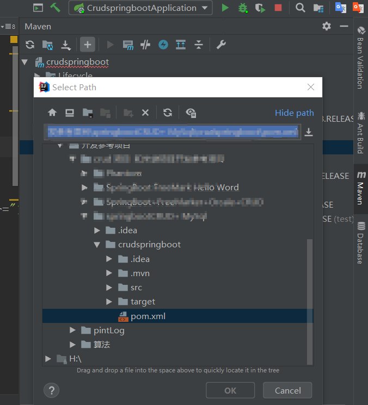Viewport: 368px width, 405px height.
Task: Toggle Maven side tab
Action: 361,188
